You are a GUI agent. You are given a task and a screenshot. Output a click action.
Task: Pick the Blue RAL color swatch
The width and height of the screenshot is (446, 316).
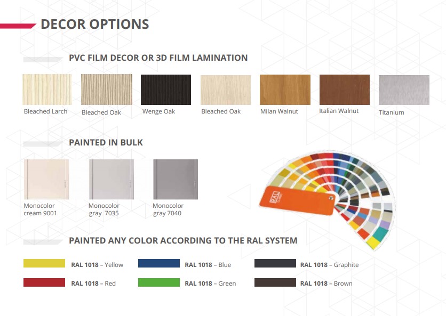(159, 263)
